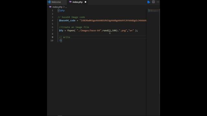Screen dimensions: 207x116
Task: Switch to the Welcome tab
Action: 56,2
